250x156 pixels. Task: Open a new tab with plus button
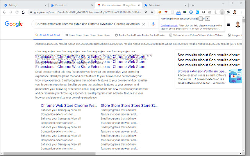(193, 5)
